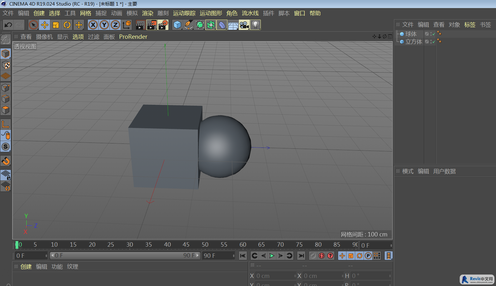
Task: Click the stepper arrows on the 90 F field
Action: (234, 256)
